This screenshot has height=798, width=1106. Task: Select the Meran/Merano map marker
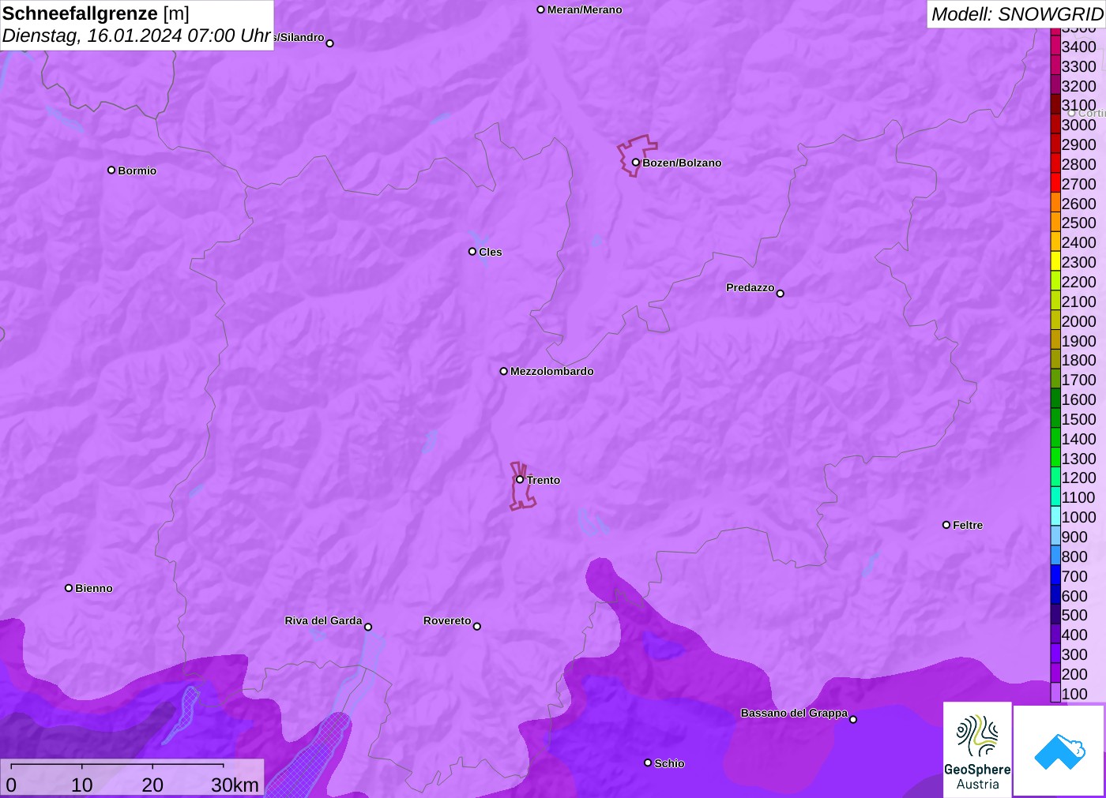[540, 9]
